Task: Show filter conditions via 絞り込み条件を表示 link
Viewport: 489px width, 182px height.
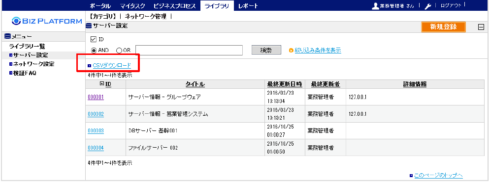Action: tap(318, 50)
